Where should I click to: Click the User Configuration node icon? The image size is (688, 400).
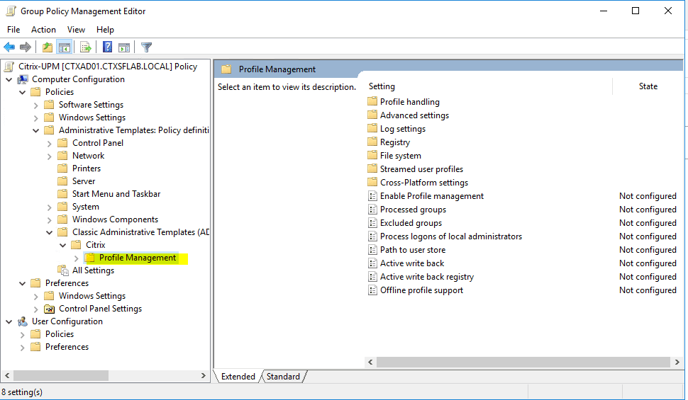coord(23,321)
